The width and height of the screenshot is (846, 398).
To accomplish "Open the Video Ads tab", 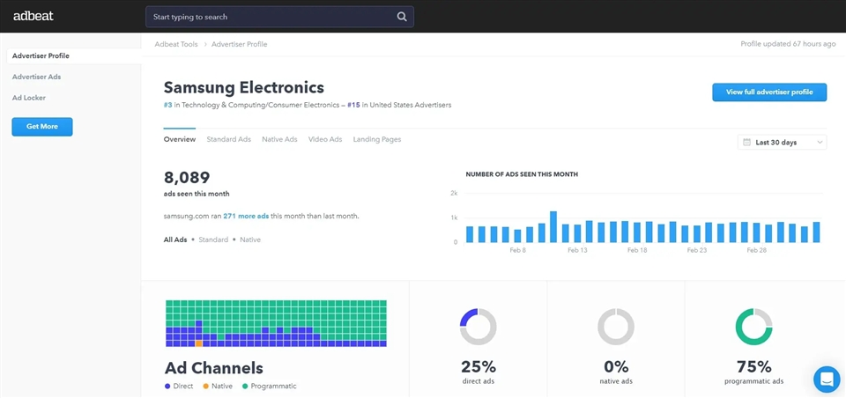I will [325, 139].
